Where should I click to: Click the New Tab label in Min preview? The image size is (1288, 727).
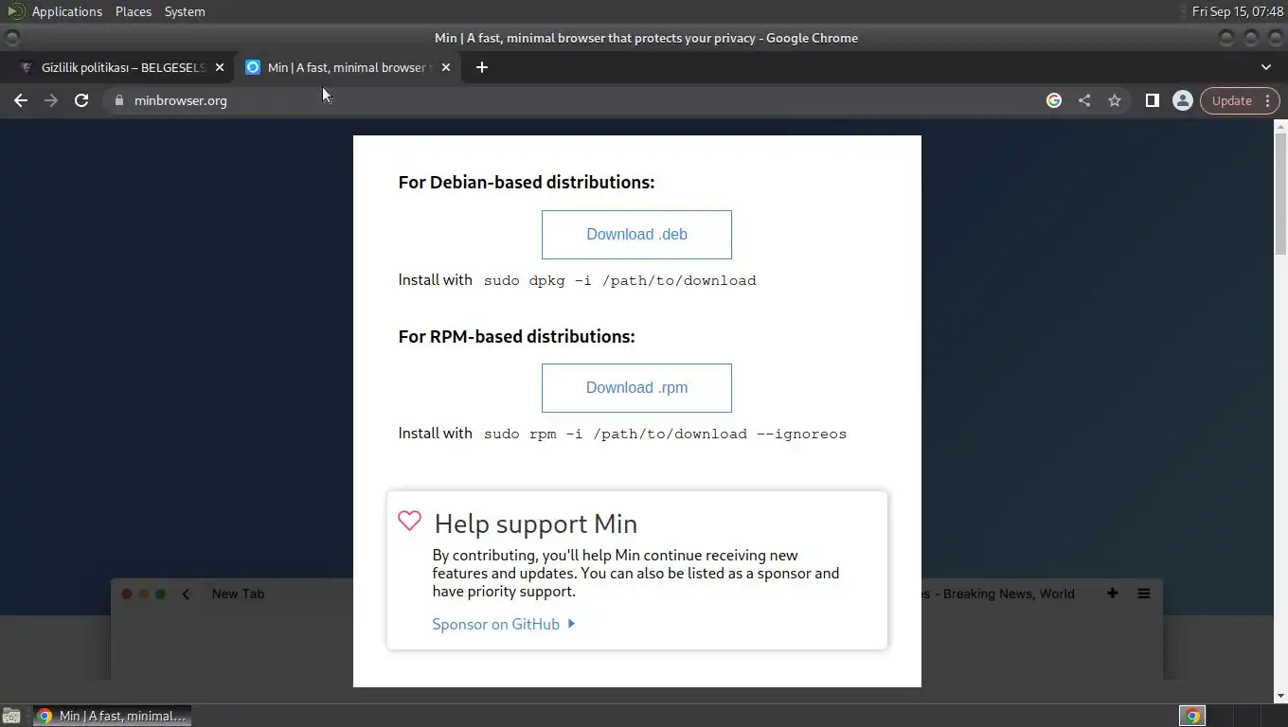pyautogui.click(x=238, y=594)
